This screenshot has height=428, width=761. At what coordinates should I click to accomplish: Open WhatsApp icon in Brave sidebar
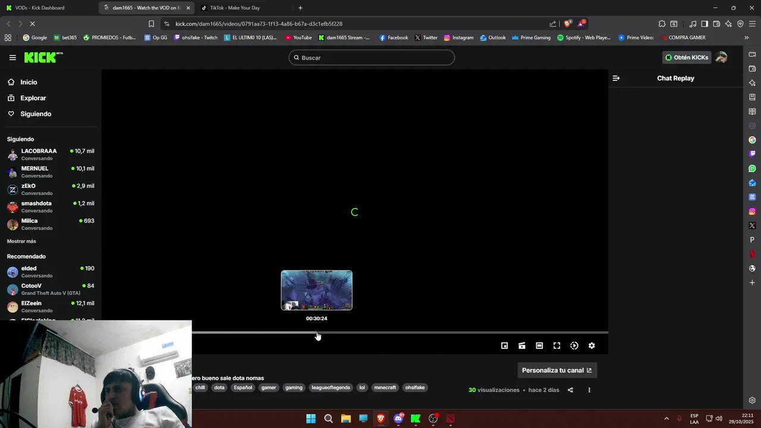click(x=752, y=168)
